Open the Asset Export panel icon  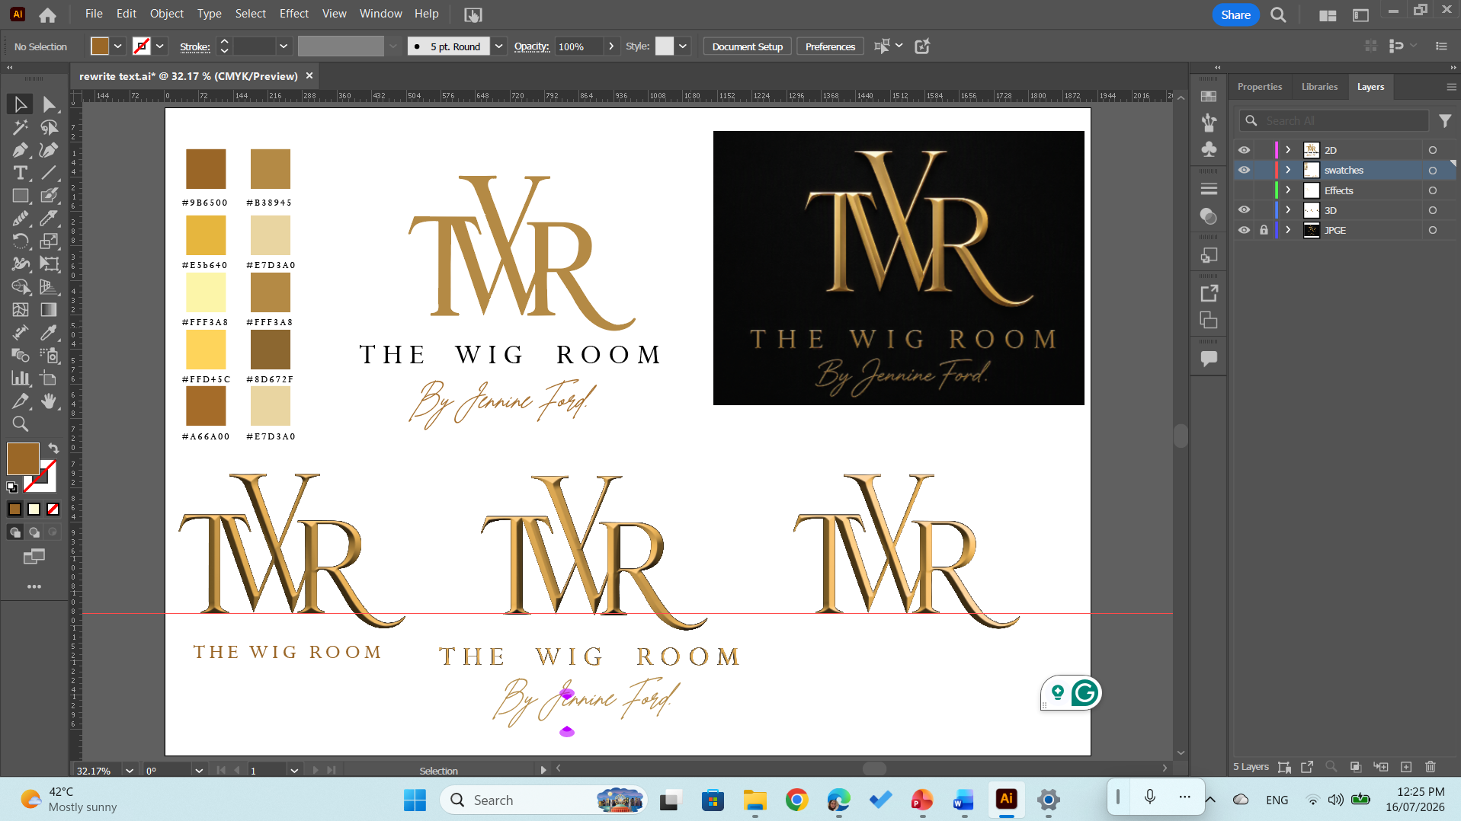pyautogui.click(x=1209, y=293)
